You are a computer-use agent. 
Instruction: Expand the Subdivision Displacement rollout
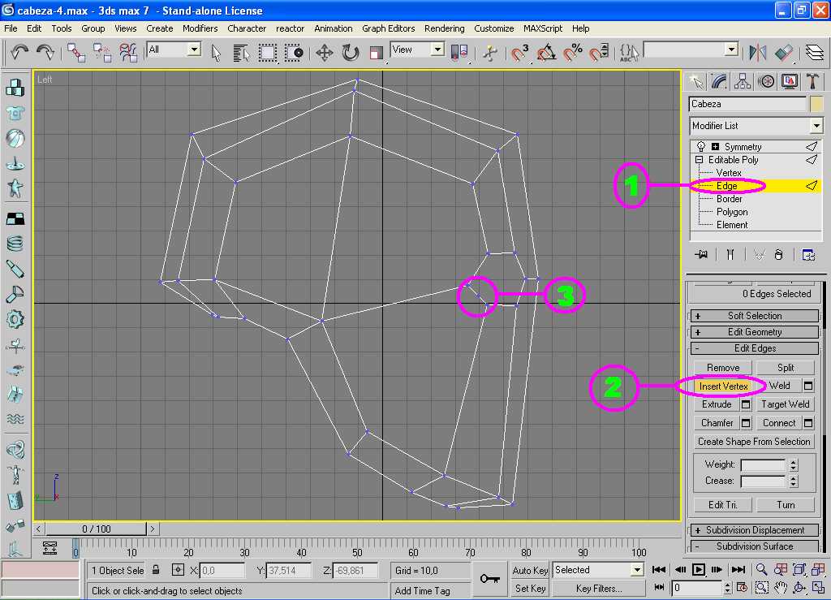click(x=755, y=530)
